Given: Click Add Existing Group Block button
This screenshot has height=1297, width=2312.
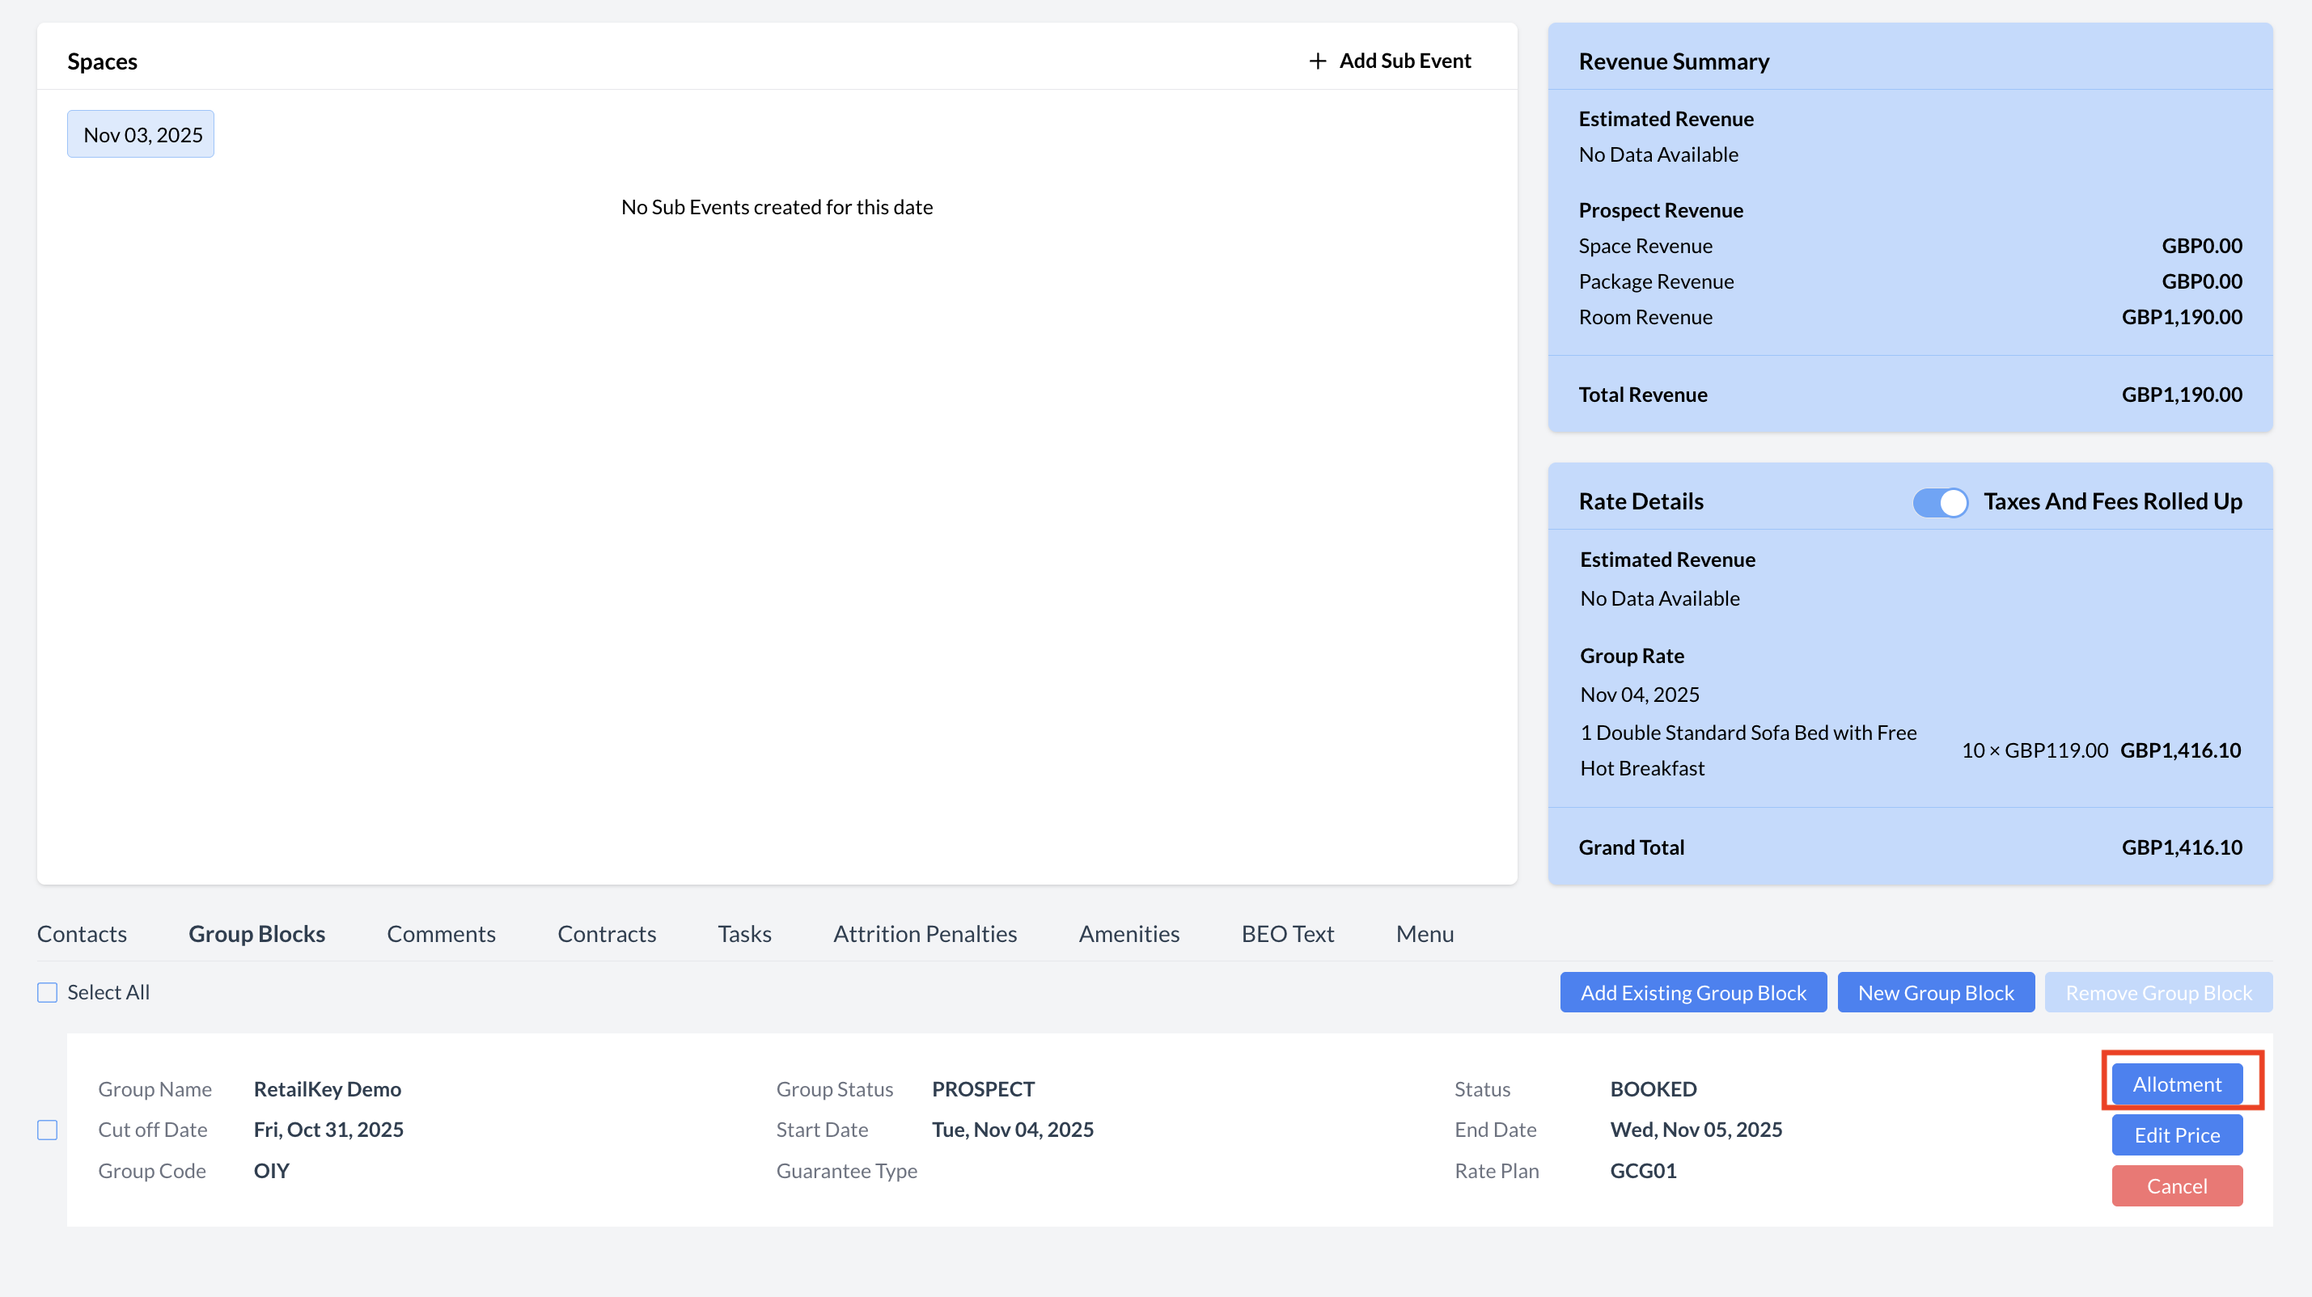Looking at the screenshot, I should point(1692,992).
